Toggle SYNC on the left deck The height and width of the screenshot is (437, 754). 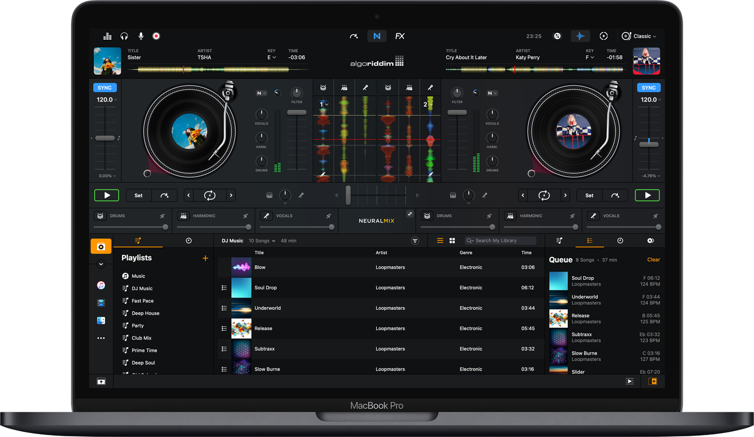coord(105,87)
